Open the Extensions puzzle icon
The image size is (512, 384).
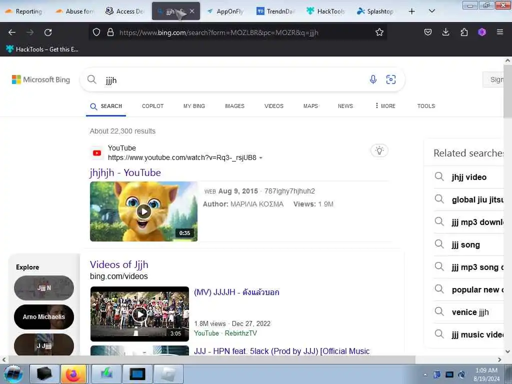point(464,32)
